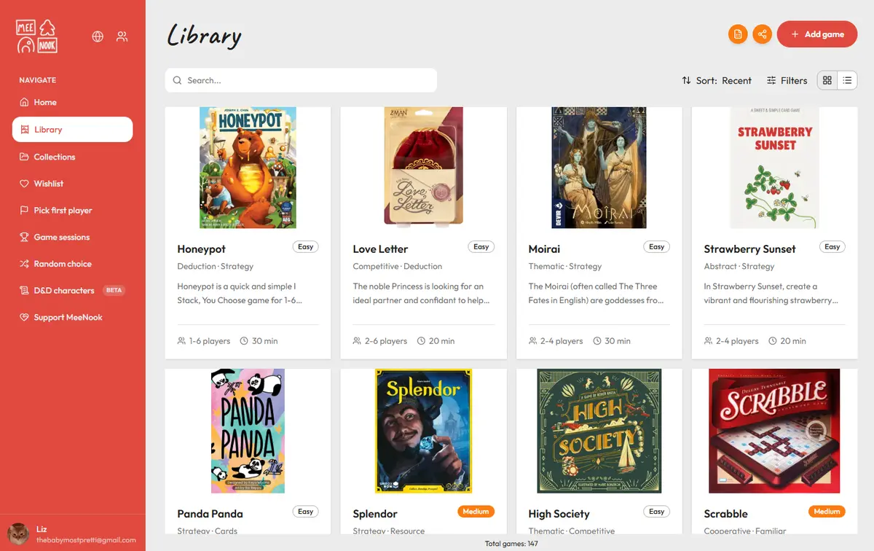This screenshot has height=551, width=874.
Task: Click "Competitive · Deduction" tags on Love Letter
Action: 398,267
